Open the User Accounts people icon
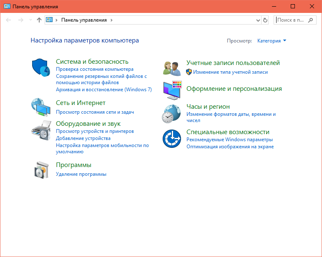The height and width of the screenshot is (257, 322). [172, 69]
